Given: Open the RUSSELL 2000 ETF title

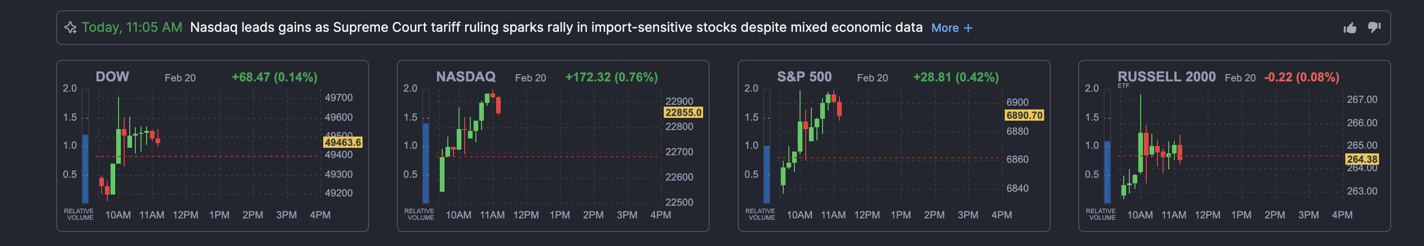Looking at the screenshot, I should click(x=1166, y=77).
